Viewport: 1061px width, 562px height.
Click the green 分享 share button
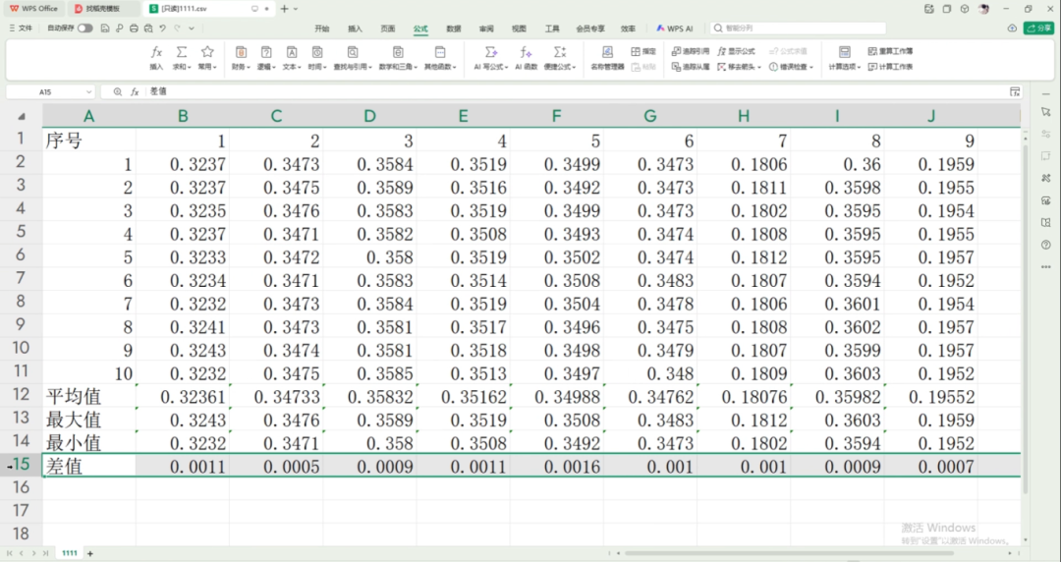point(1038,28)
